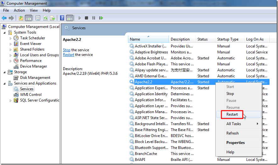This screenshot has height=165, width=278.
Task: Click the gear icon beside BranchCache
Action: click(x=131, y=153)
